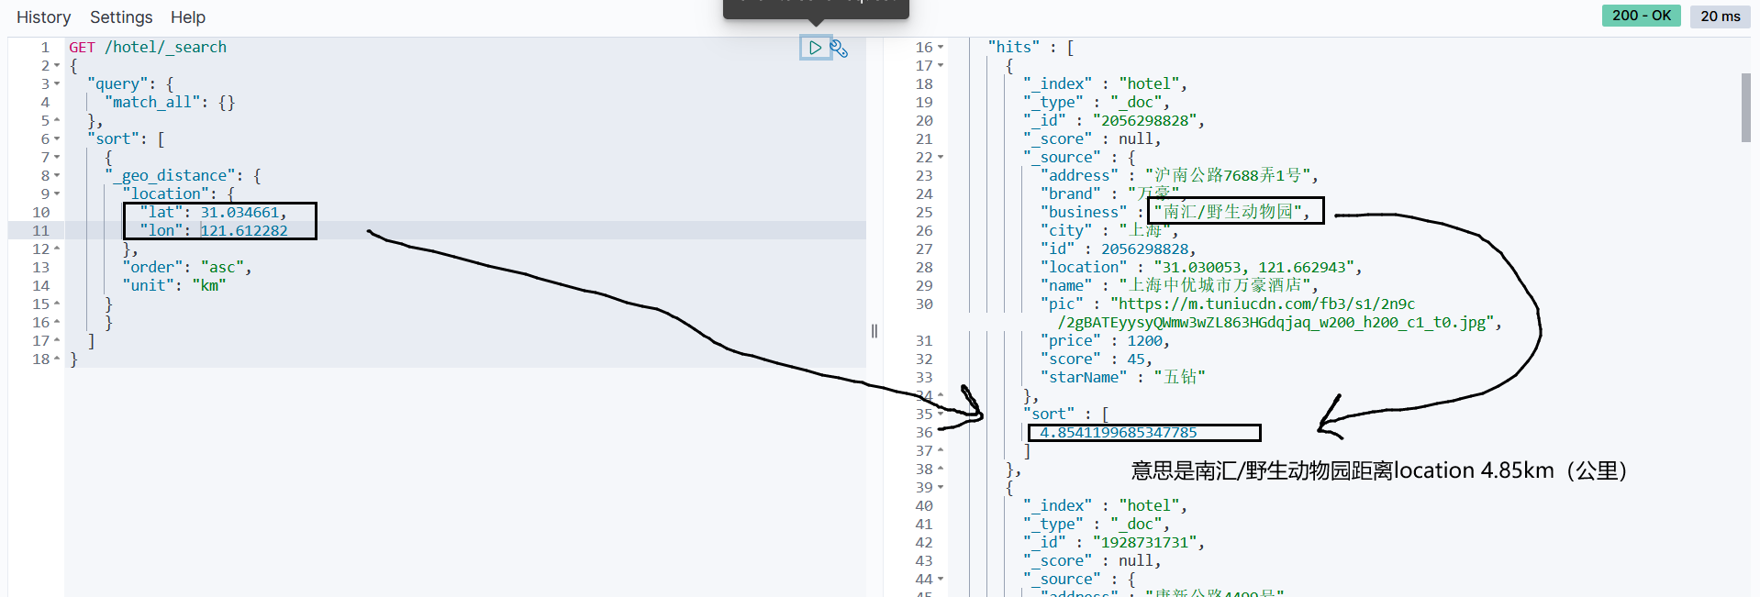This screenshot has height=597, width=1760.
Task: Click the 20 ms response time badge
Action: click(x=1720, y=16)
